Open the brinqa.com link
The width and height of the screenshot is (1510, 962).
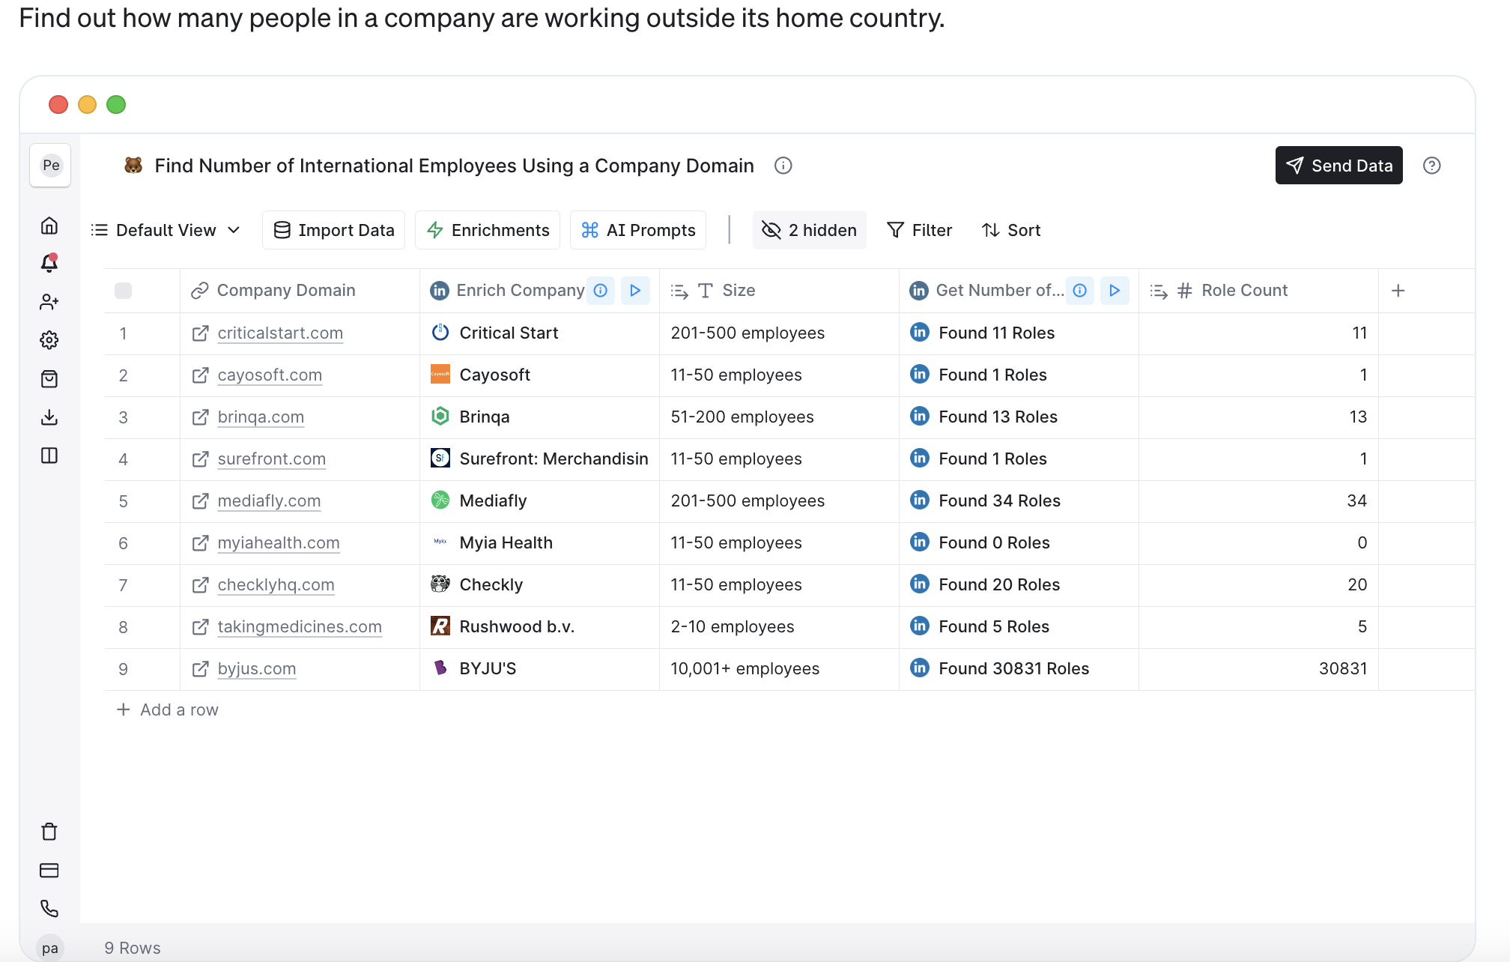click(261, 417)
